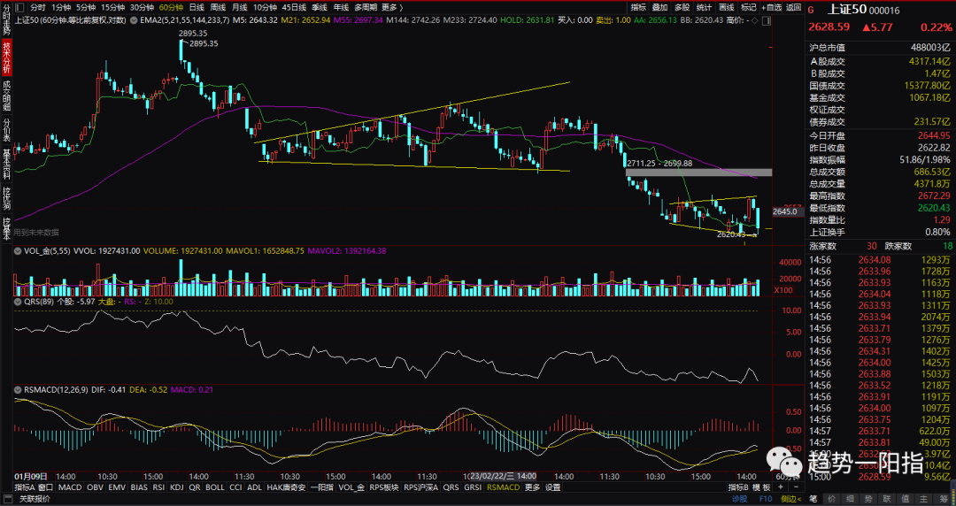Screen dimensions: 956x506
Task: Open the 画线 drawing tools
Action: pos(726,7)
